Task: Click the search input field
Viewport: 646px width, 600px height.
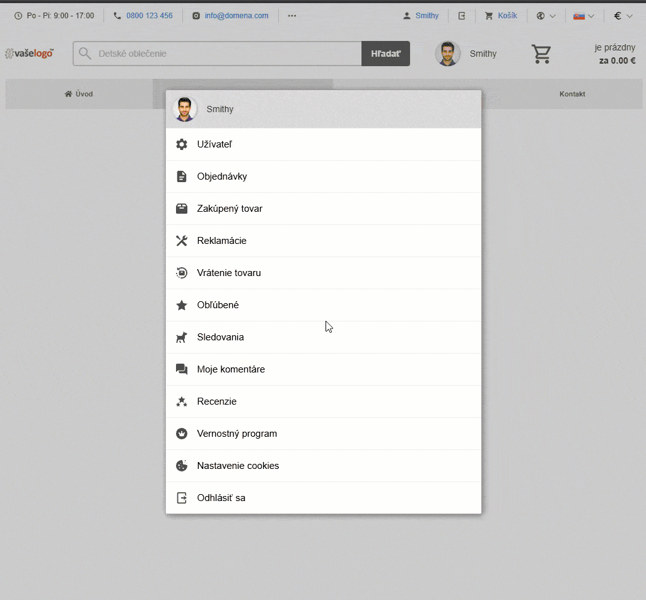Action: (218, 54)
